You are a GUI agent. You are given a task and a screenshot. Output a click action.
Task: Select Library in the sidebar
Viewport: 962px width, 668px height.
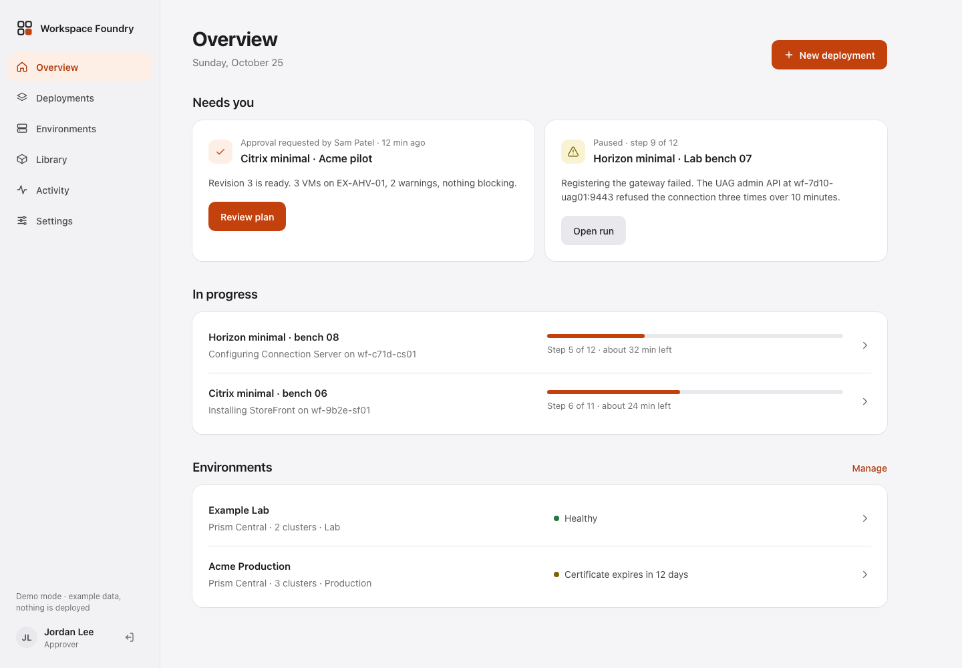pos(80,160)
